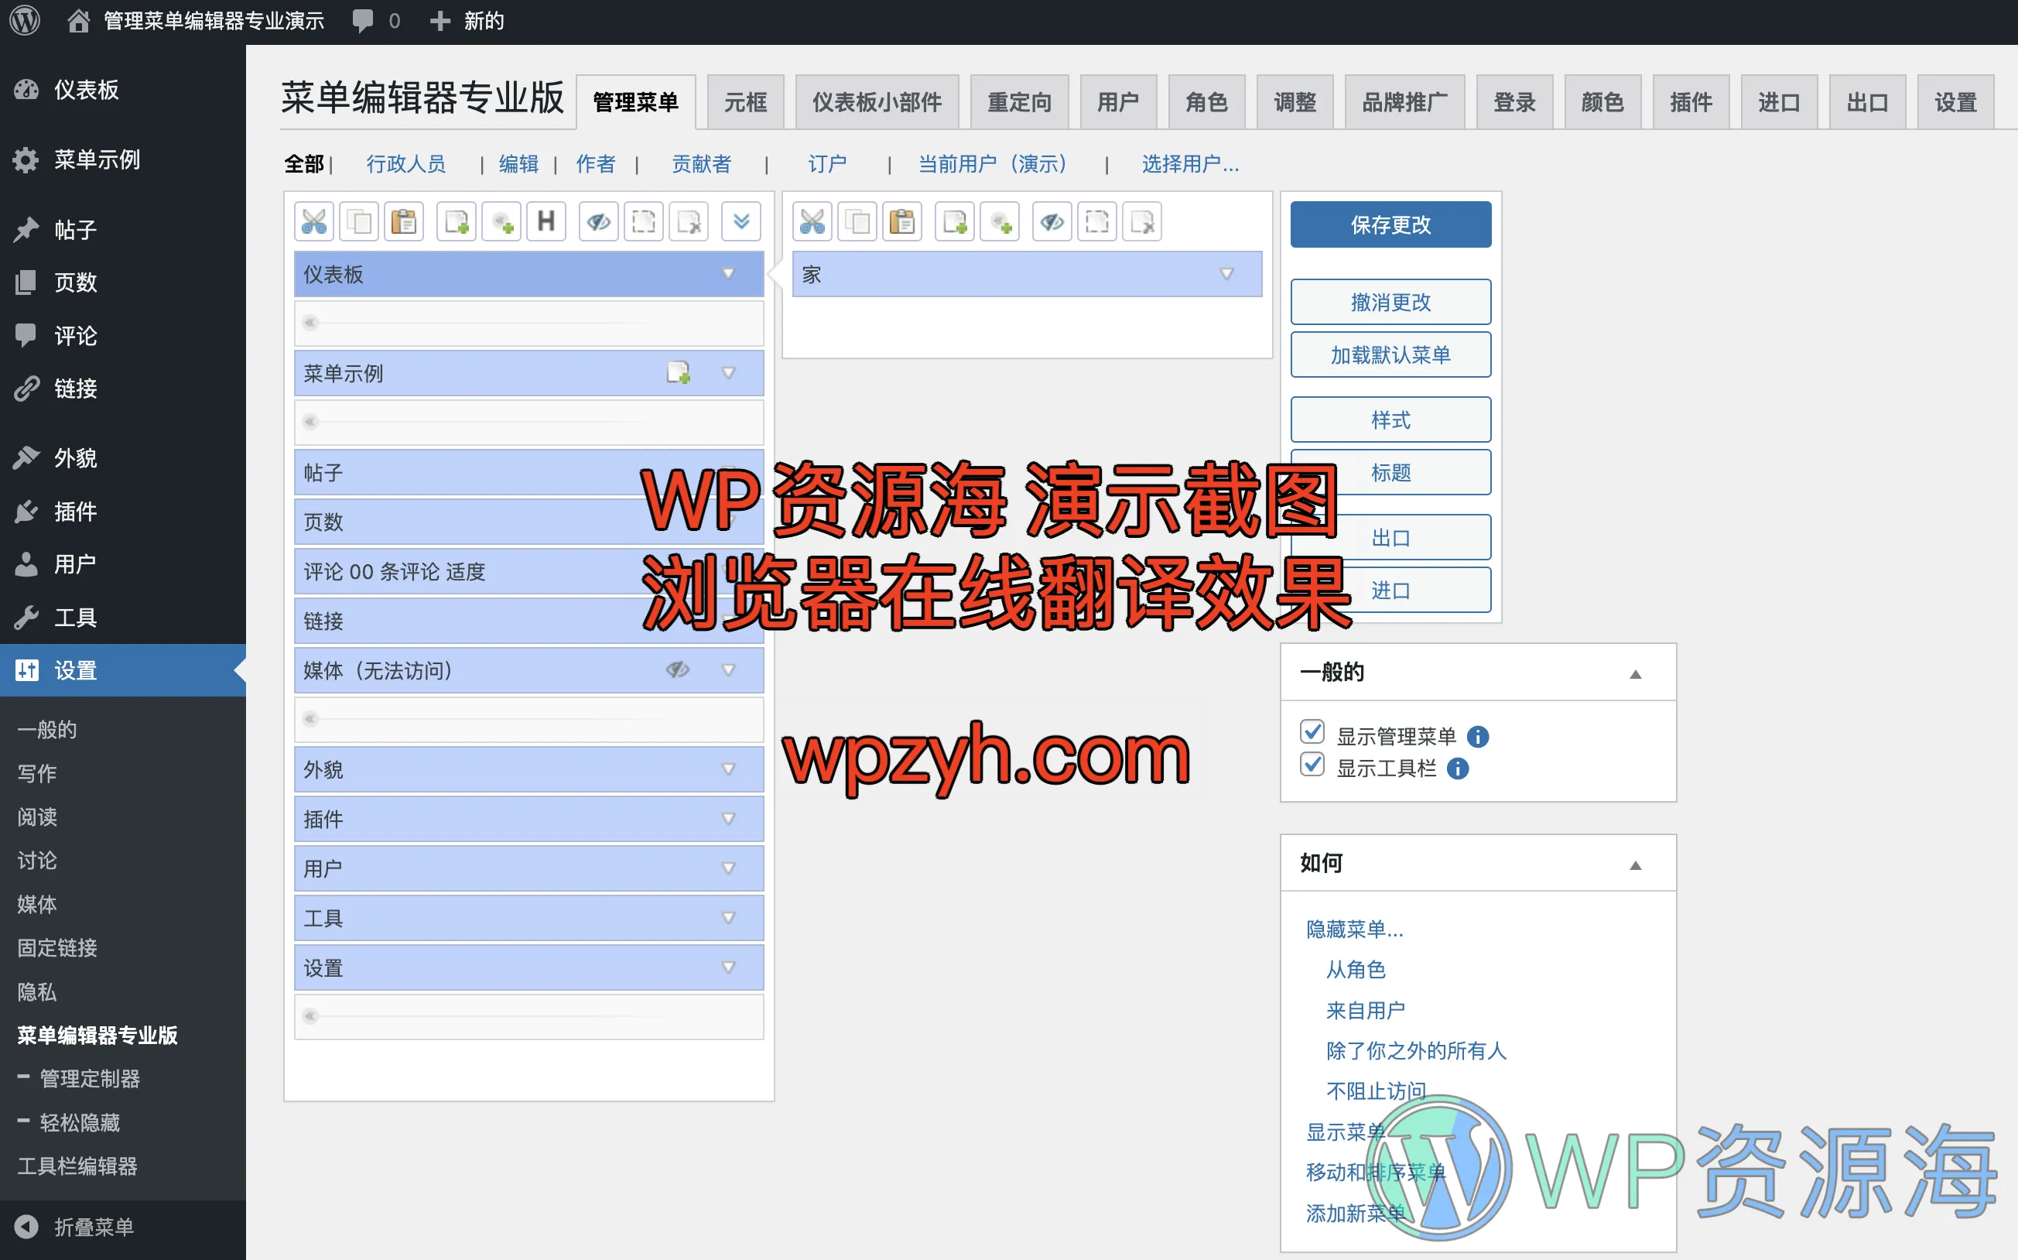The image size is (2018, 1260).
Task: Click info icon beside 显示管理菜单
Action: click(1477, 737)
